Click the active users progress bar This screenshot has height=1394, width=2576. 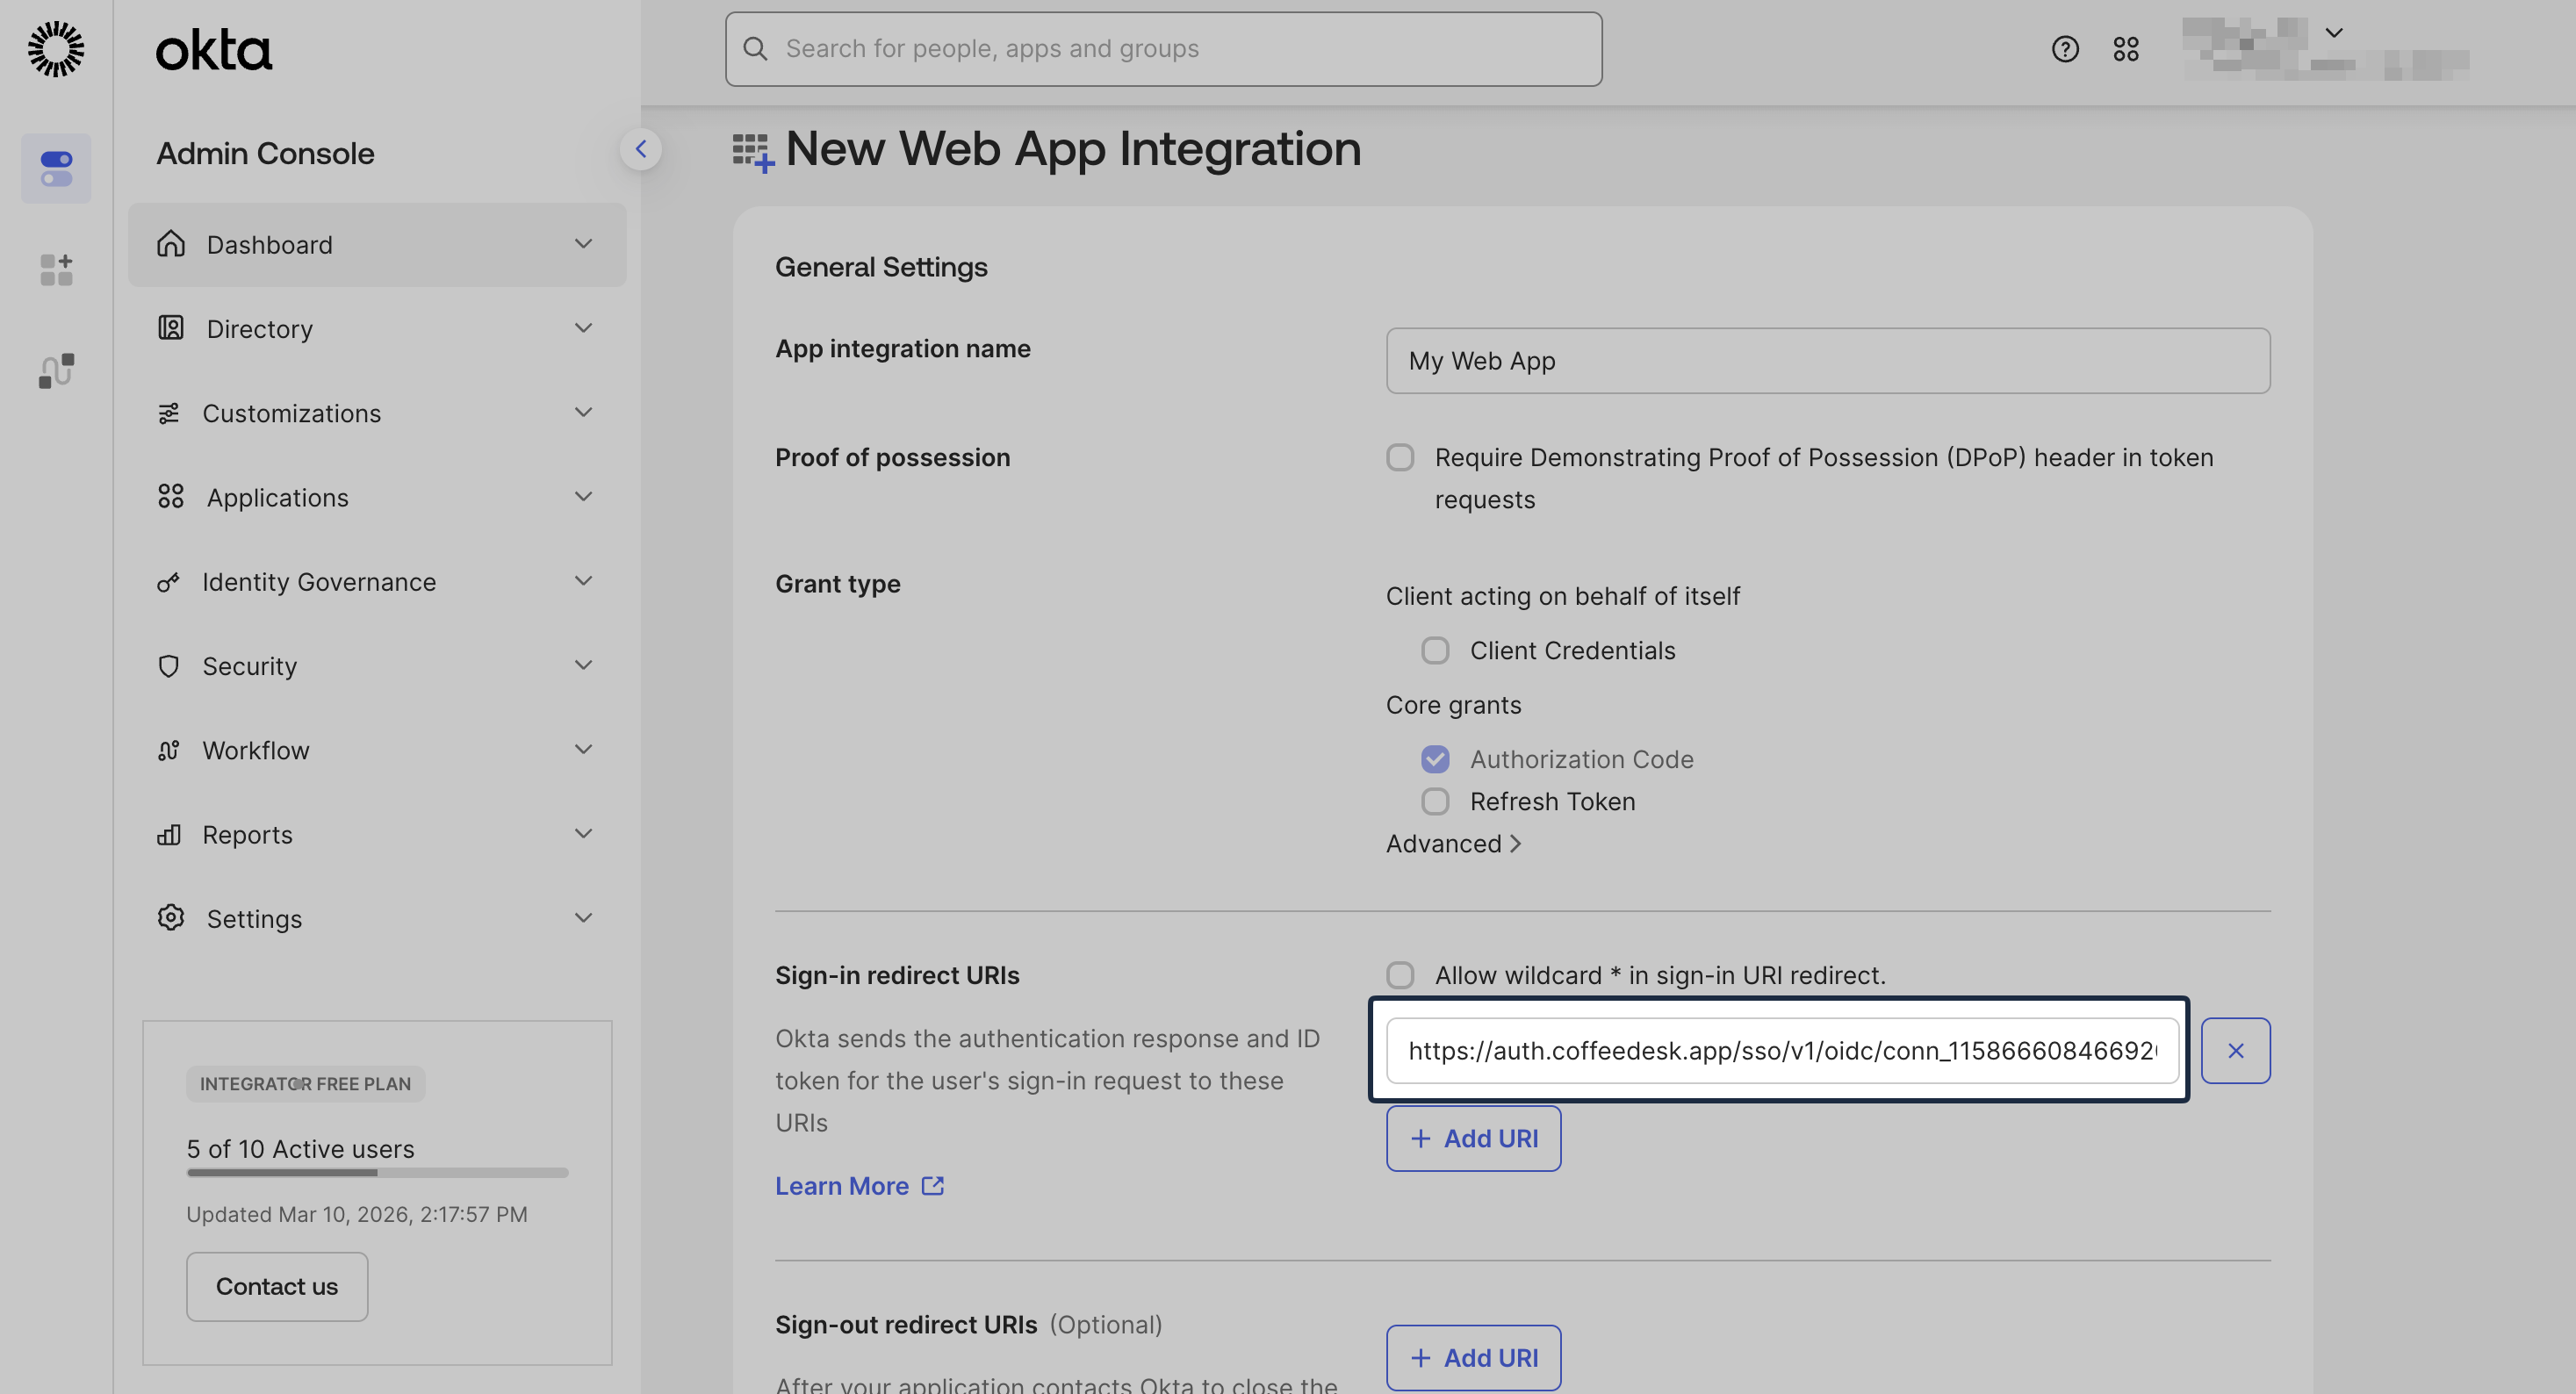[377, 1174]
